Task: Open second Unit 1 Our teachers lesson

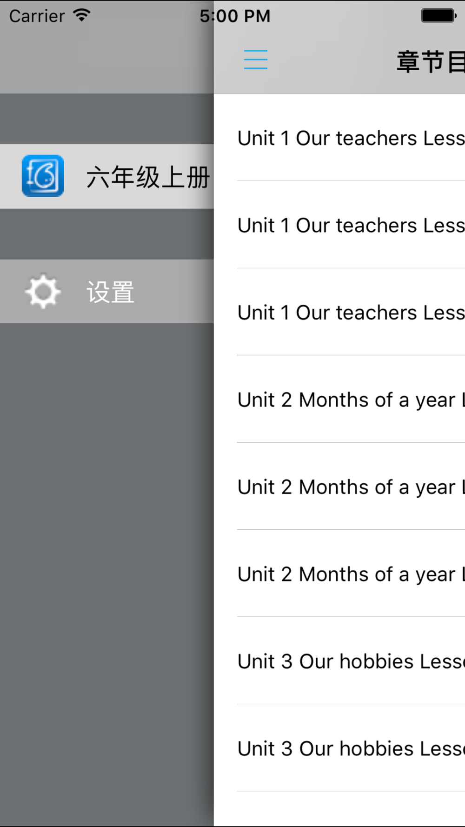Action: pos(351,225)
